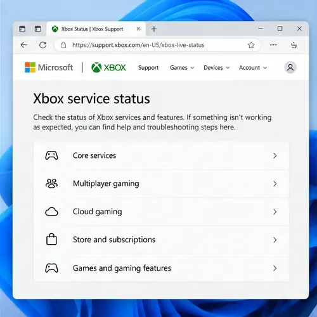Toggle the vertical tabs icon
This screenshot has height=317, width=317.
coord(38,29)
